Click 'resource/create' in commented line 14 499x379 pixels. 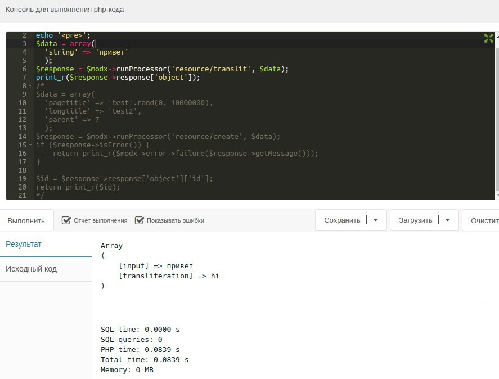[207, 137]
